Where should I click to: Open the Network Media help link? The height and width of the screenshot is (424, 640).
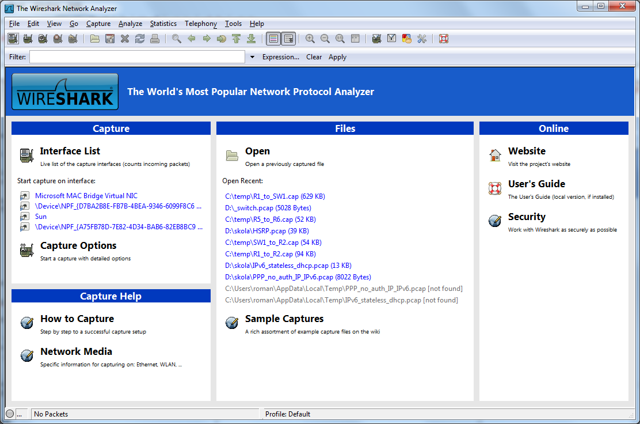pos(77,351)
